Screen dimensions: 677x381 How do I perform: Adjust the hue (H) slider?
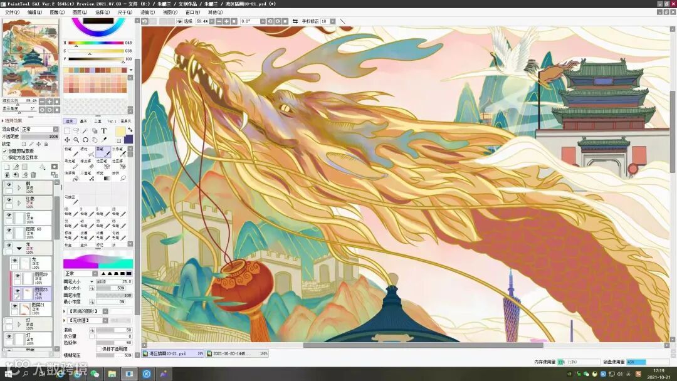coord(96,43)
